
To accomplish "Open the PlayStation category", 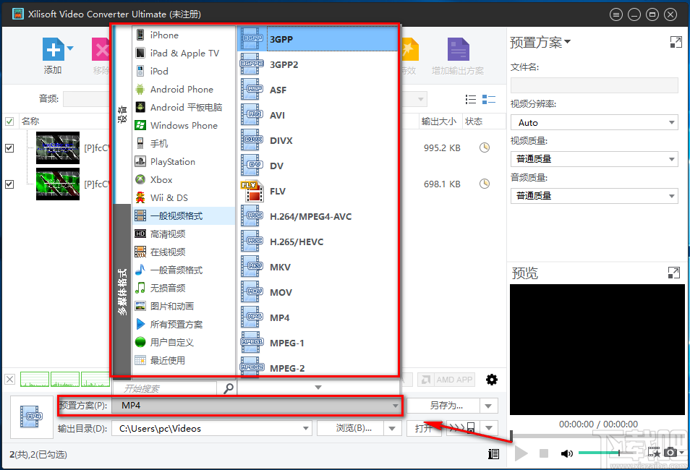I will 184,161.
